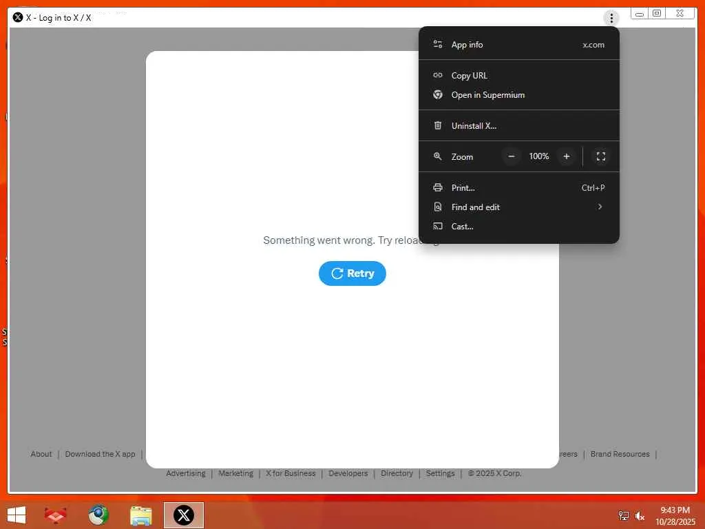Increase zoom with the plus button
This screenshot has width=705, height=529.
coord(567,156)
